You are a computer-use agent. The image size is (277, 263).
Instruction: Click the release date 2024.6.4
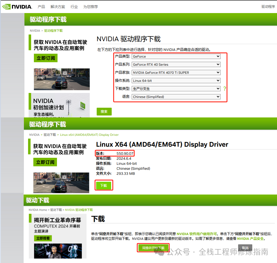click(x=124, y=158)
